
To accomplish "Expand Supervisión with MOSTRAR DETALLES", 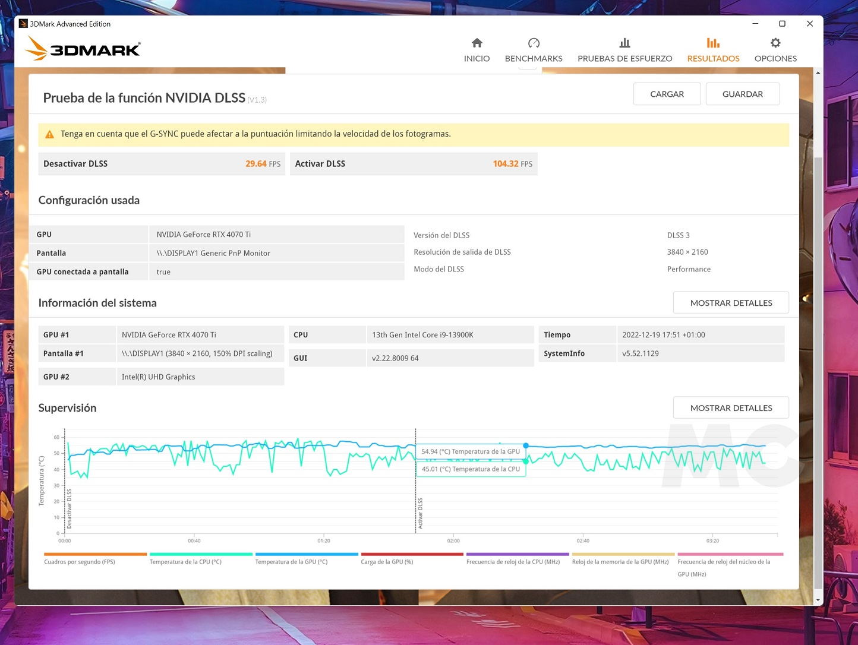I will 731,408.
